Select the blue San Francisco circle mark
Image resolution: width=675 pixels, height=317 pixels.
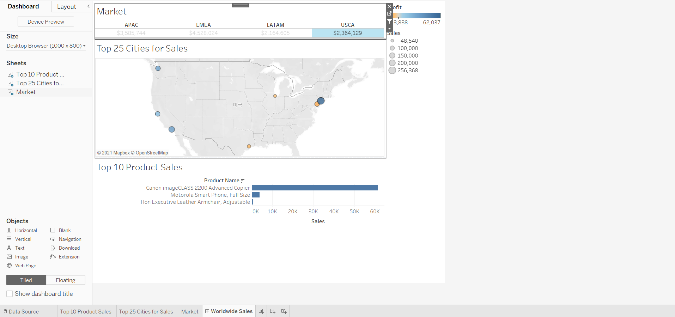(x=158, y=114)
